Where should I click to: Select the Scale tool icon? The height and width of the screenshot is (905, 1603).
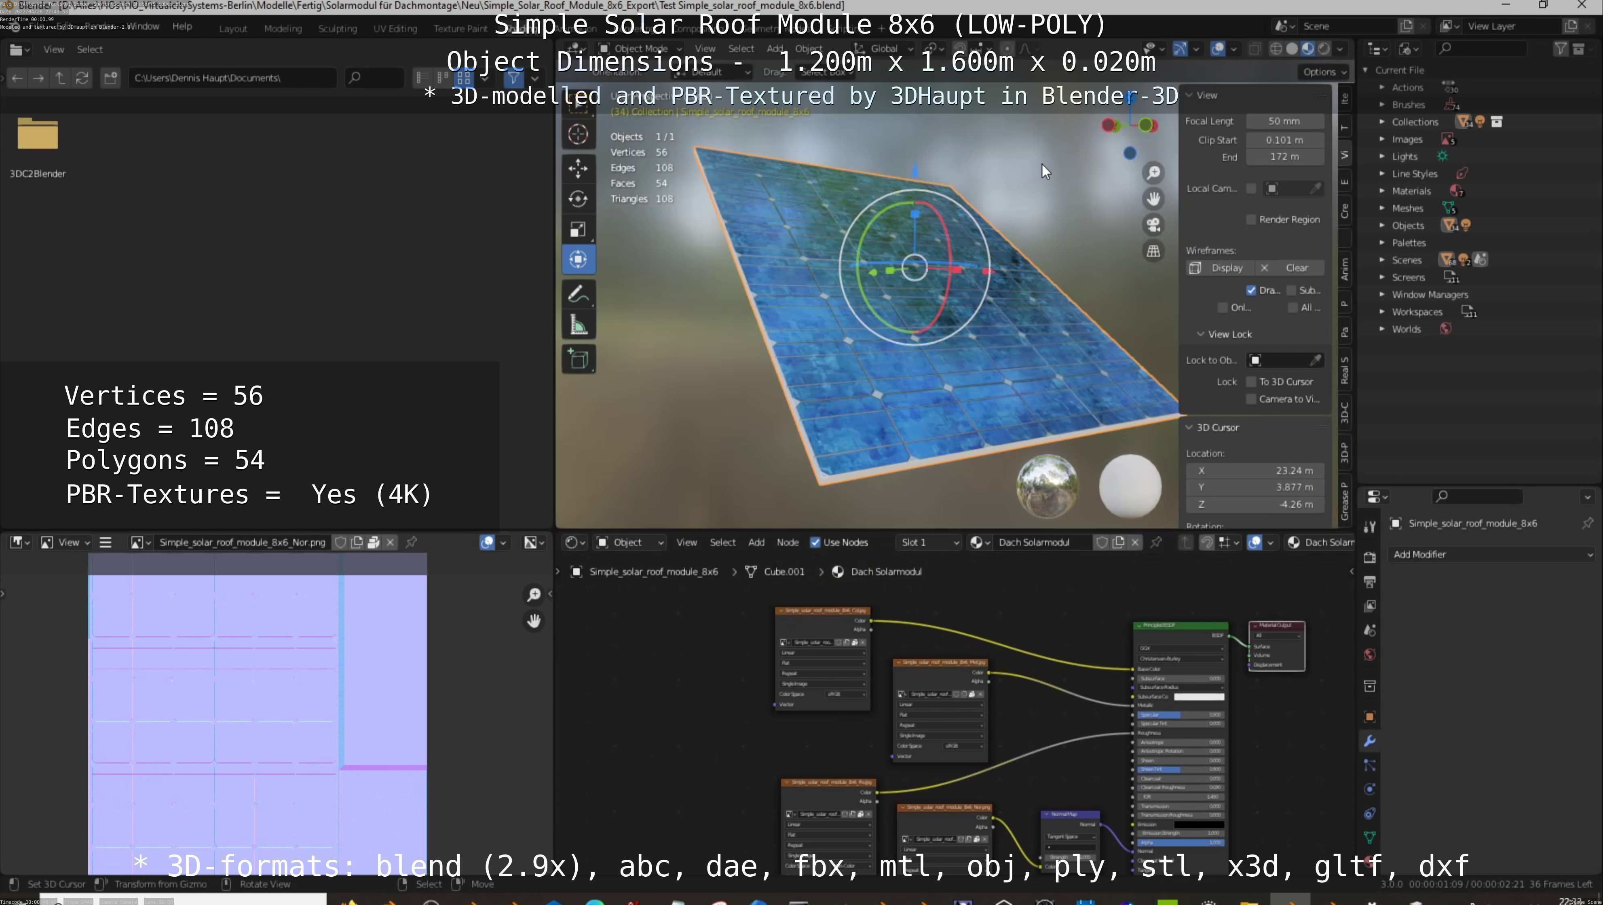click(578, 230)
